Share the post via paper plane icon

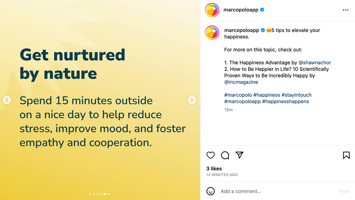pos(239,155)
